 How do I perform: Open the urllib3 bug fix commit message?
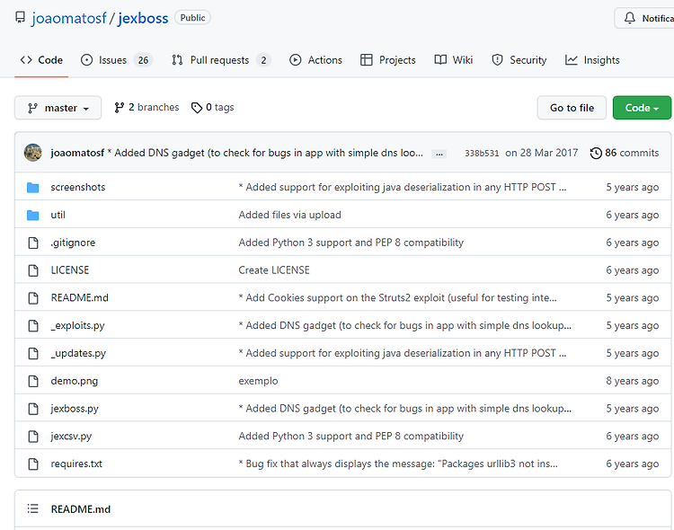[398, 464]
